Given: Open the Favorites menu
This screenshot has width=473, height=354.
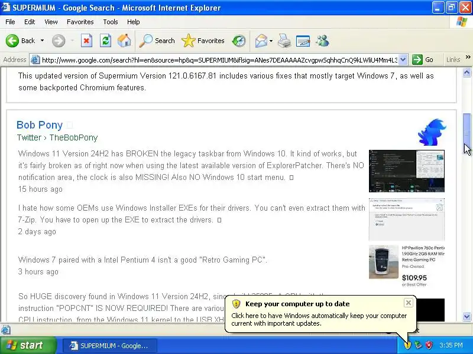Looking at the screenshot, I should 80,22.
